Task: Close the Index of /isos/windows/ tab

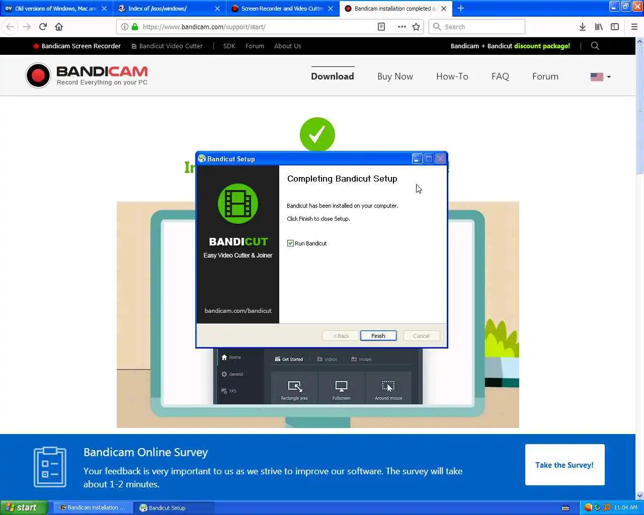Action: coord(217,9)
